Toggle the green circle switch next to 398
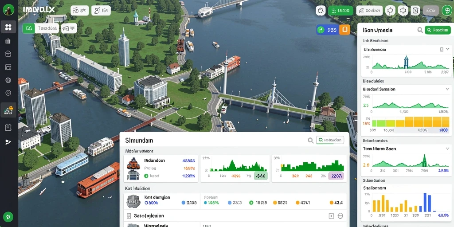454x227 pixels. [x=321, y=30]
